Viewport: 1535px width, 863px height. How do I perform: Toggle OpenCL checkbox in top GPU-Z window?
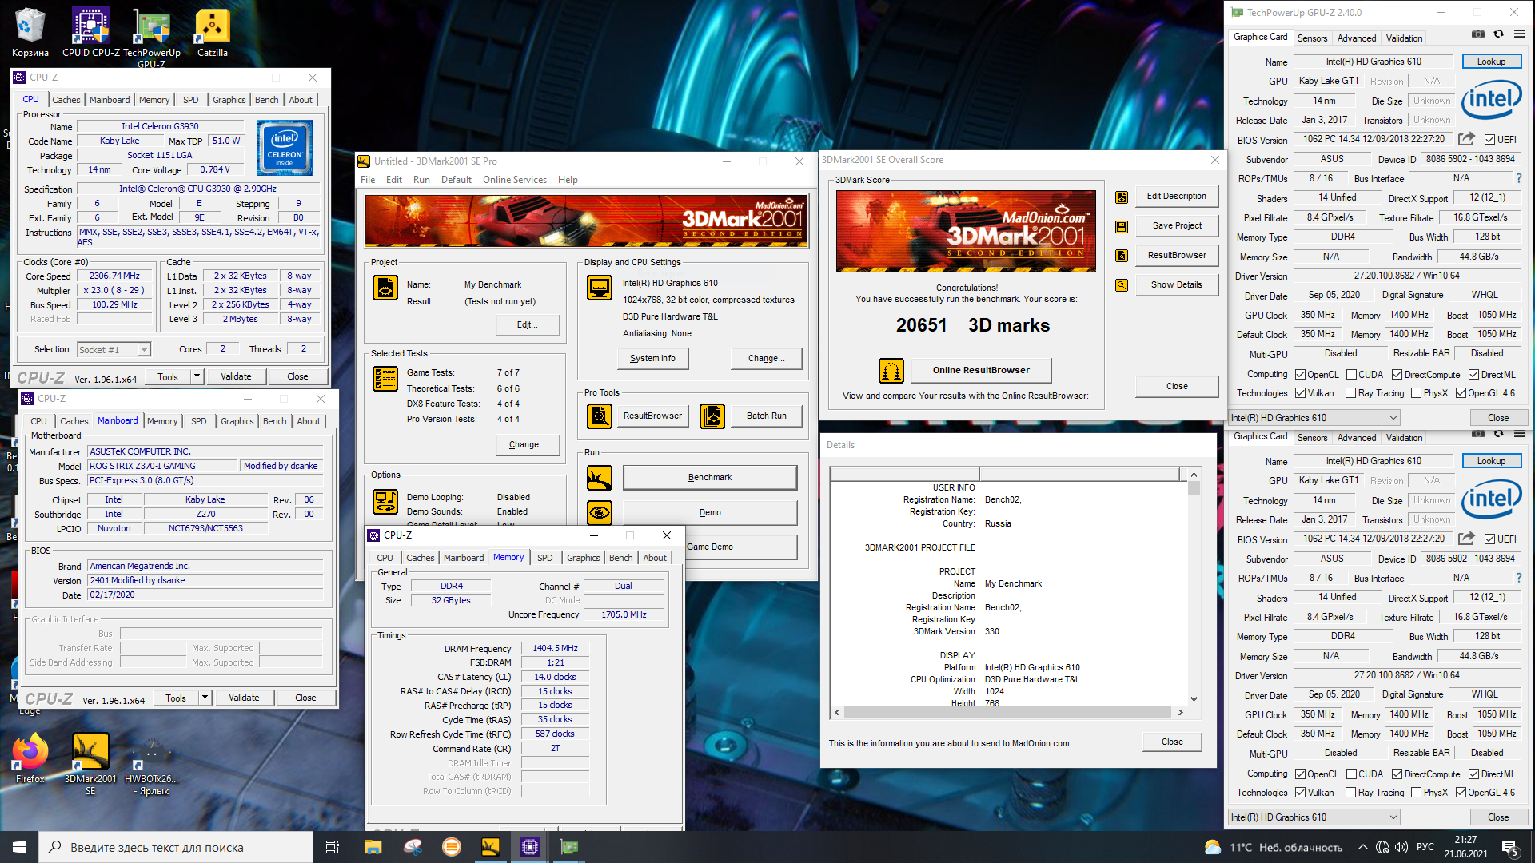pos(1301,375)
